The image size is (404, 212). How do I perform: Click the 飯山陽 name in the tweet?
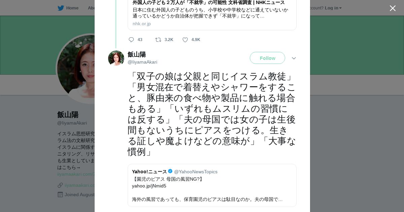click(x=137, y=55)
